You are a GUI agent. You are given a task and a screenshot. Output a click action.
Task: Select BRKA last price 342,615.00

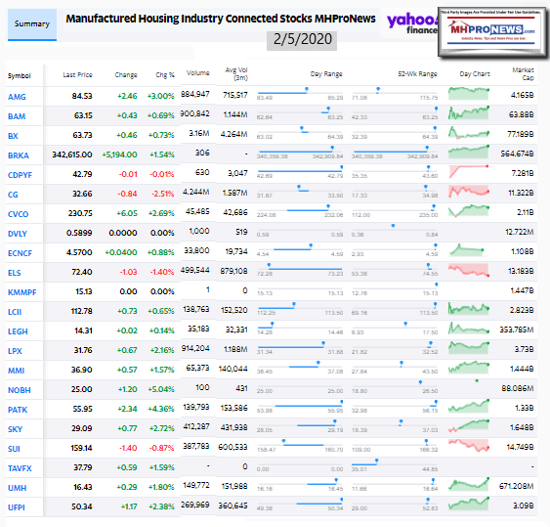pyautogui.click(x=72, y=154)
